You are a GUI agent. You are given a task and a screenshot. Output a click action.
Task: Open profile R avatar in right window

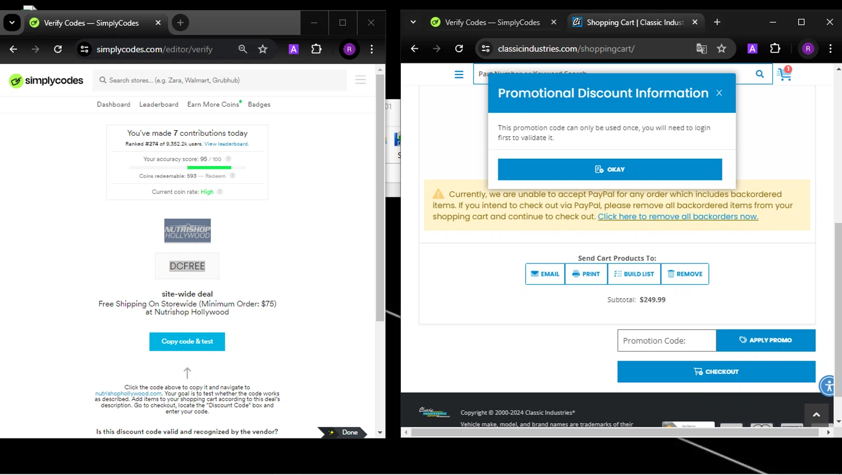[x=808, y=49]
